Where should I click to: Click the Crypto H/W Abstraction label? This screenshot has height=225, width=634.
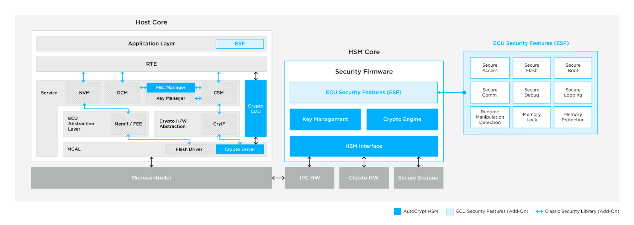[x=173, y=124]
